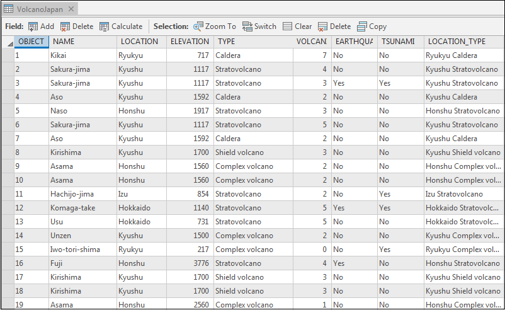505x310 pixels.
Task: Click the Naso name cell
Action: tap(82, 111)
